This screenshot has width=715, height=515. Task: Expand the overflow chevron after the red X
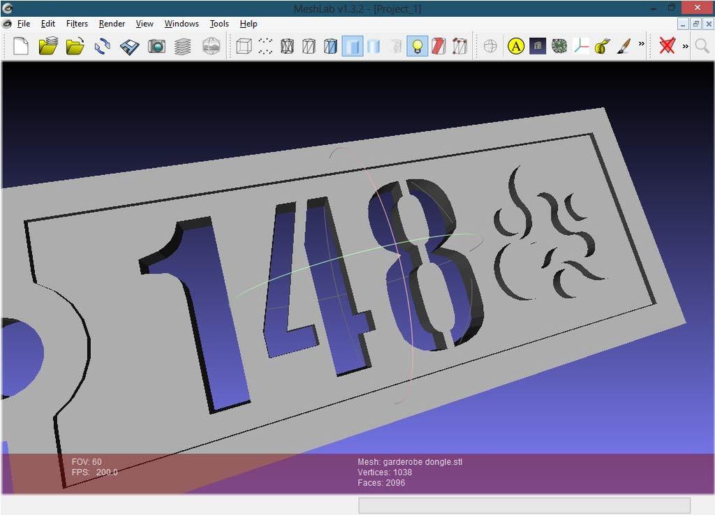point(686,47)
